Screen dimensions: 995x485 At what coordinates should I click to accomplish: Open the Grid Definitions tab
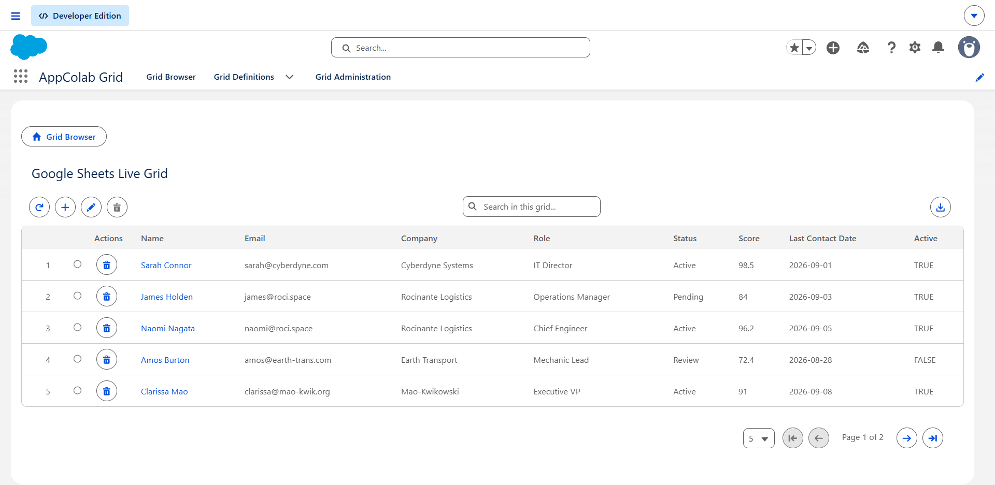tap(244, 77)
